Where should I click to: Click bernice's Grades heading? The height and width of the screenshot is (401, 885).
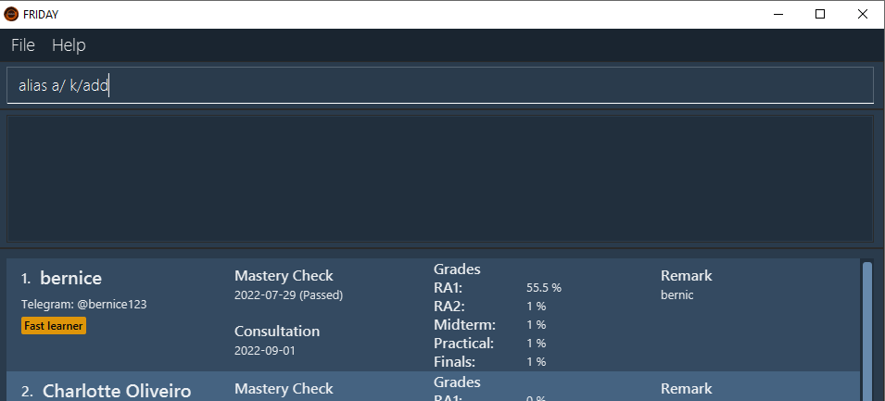pyautogui.click(x=457, y=269)
